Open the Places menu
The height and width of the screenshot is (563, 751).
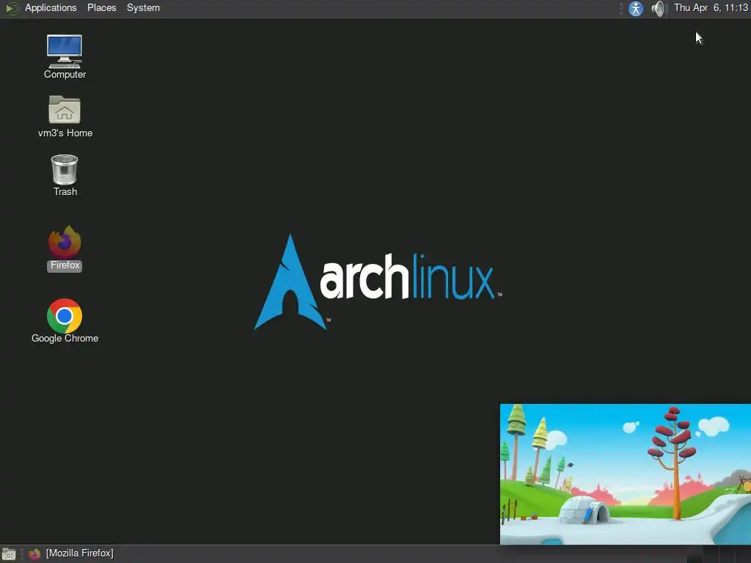tap(101, 8)
